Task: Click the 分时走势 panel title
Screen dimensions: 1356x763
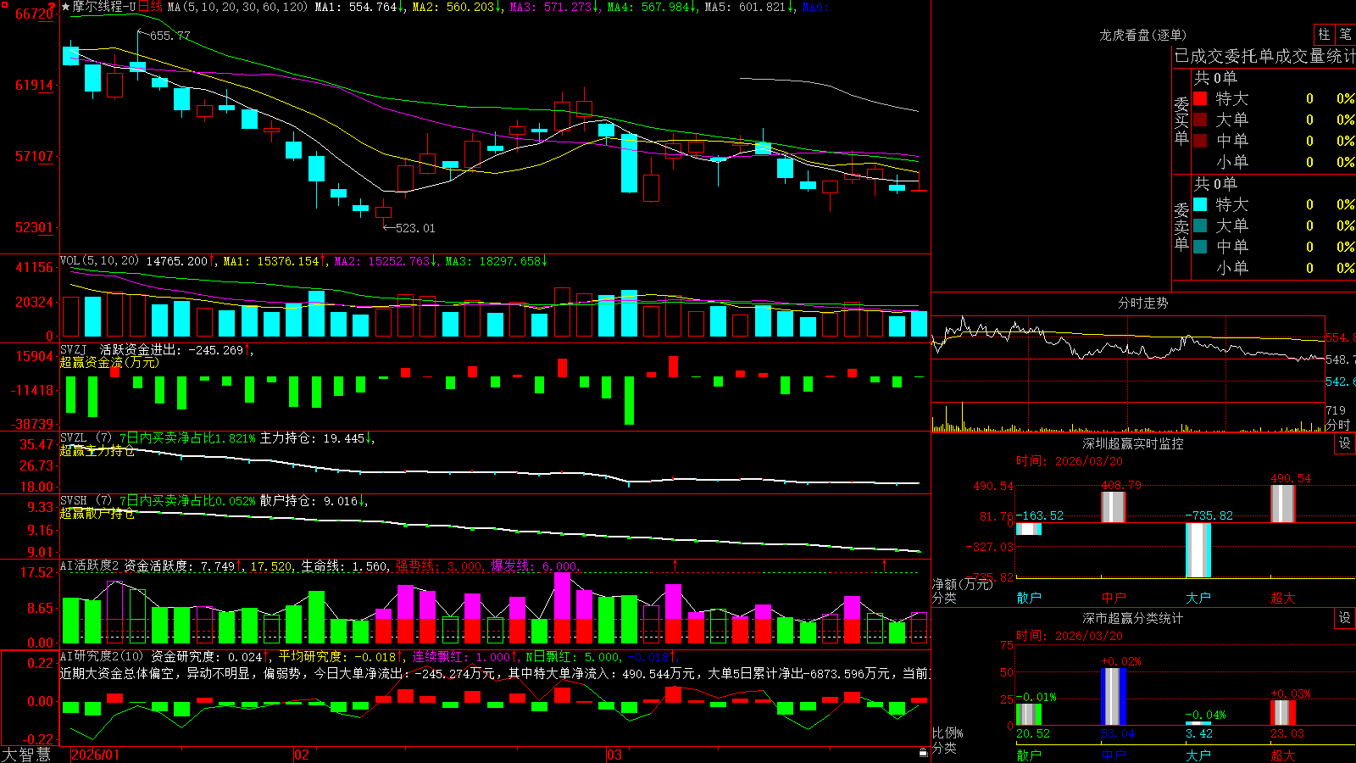Action: click(1142, 303)
